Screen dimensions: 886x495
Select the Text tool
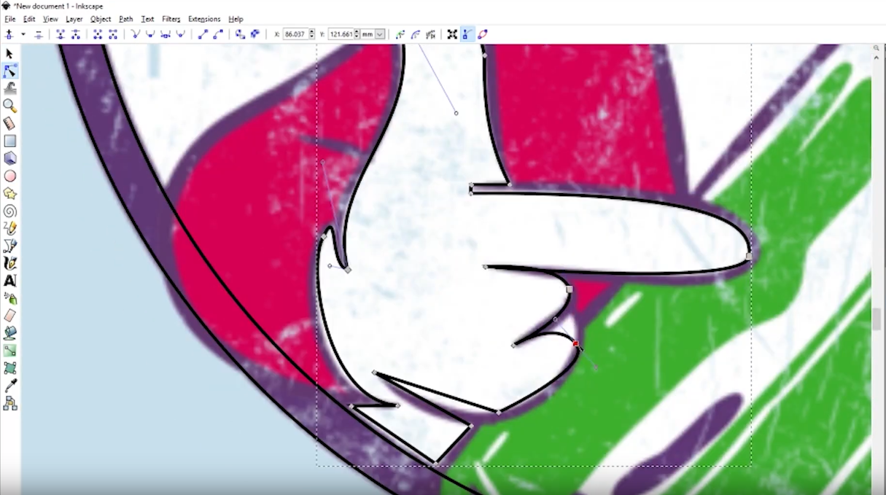click(x=9, y=281)
